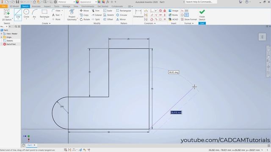The width and height of the screenshot is (271, 152).
Task: Select the Rectangle tool
Action: tap(44, 14)
